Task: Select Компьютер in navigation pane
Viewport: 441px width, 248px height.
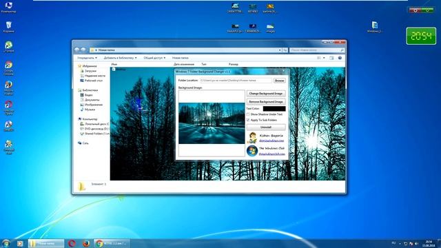Action: coord(88,119)
